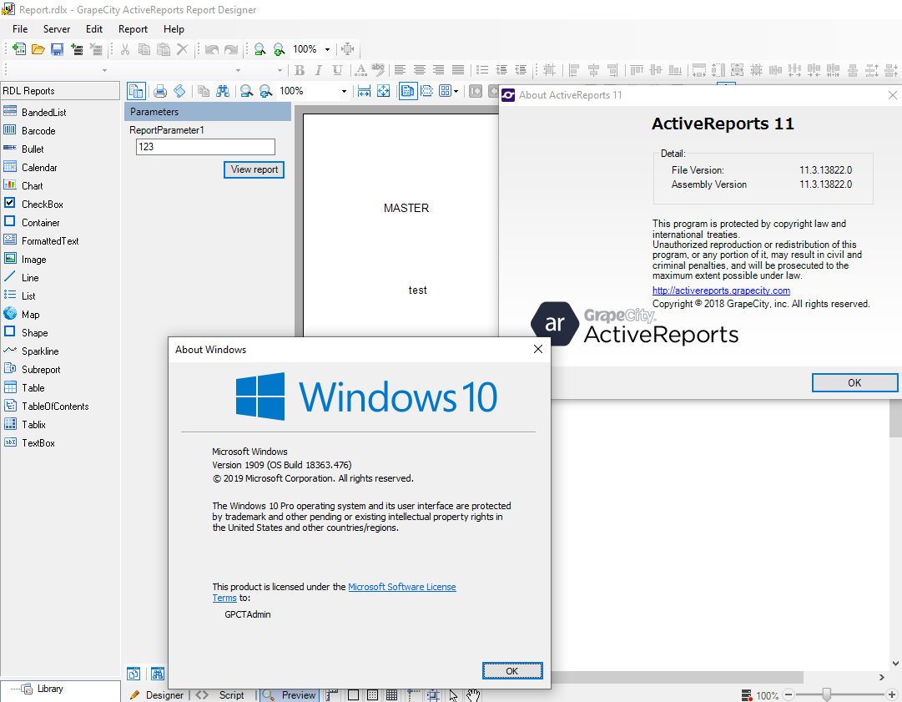
Task: Print the report using the printer icon
Action: pos(160,91)
